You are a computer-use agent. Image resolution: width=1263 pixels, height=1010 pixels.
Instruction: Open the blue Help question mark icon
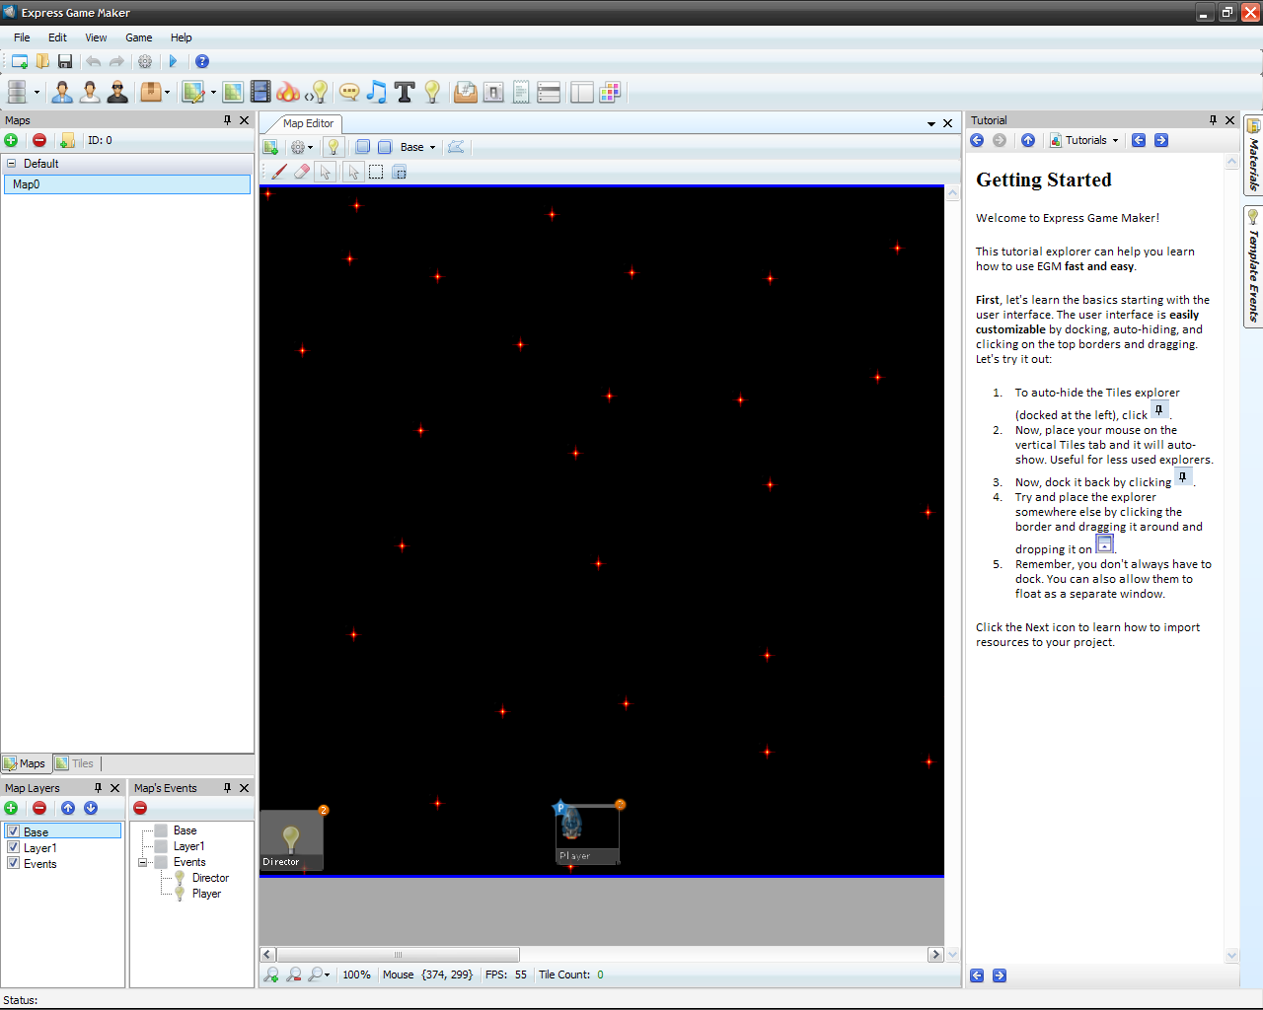coord(202,61)
